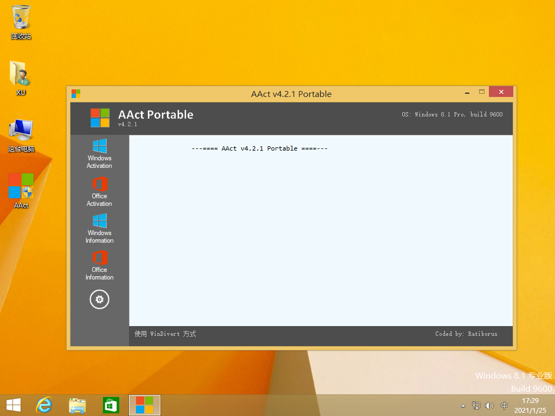Open Windows Activation in the AAct sidebar

pos(99,153)
